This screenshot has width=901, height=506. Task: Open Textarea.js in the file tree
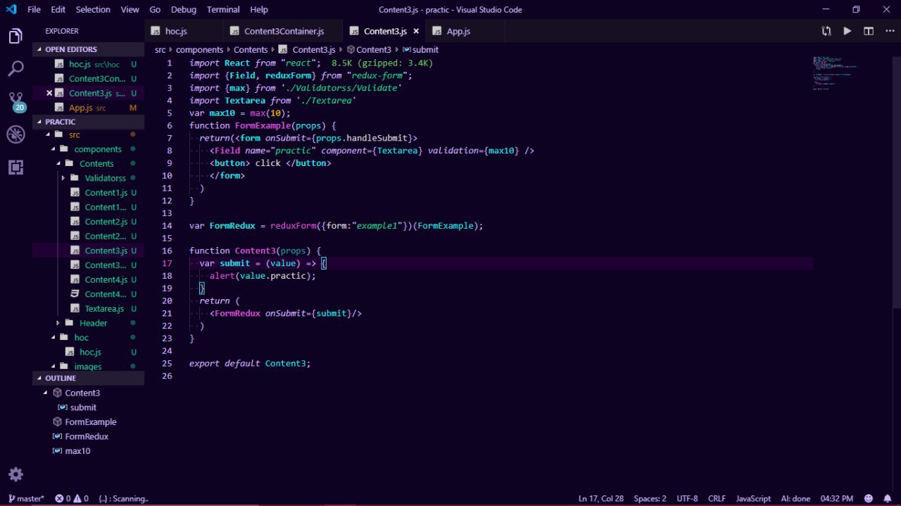[103, 309]
